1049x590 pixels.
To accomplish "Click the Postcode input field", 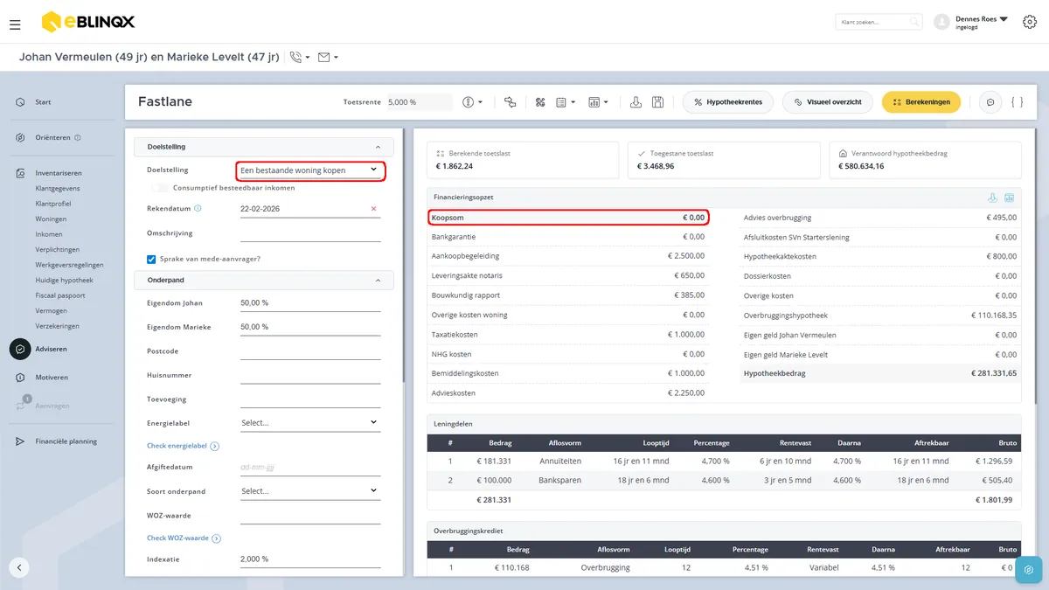I will [x=310, y=351].
